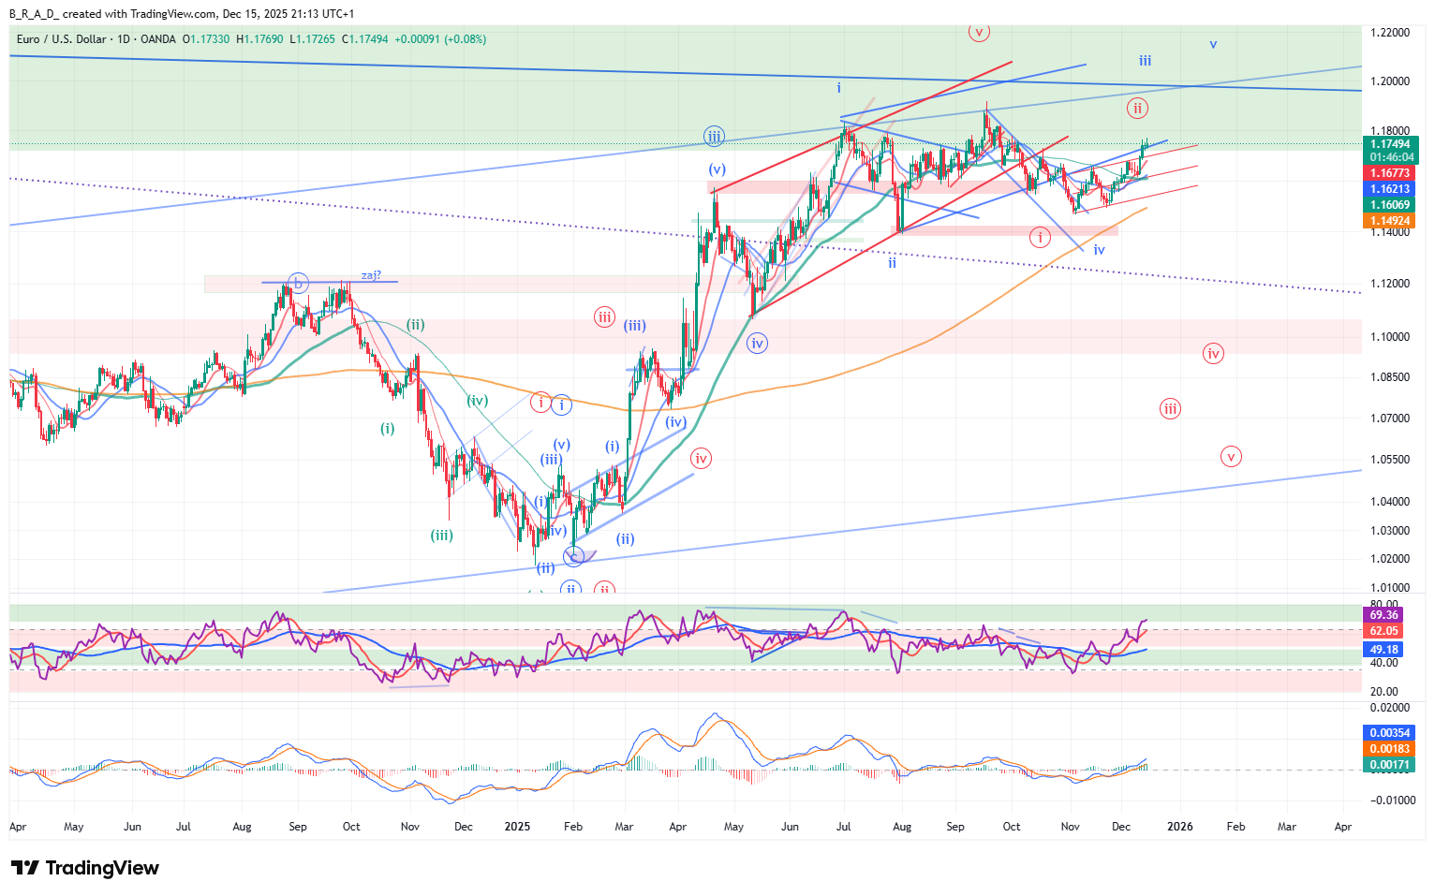This screenshot has height=896, width=1435.
Task: Select the blue 0.00354 MACD value label
Action: coord(1389,733)
